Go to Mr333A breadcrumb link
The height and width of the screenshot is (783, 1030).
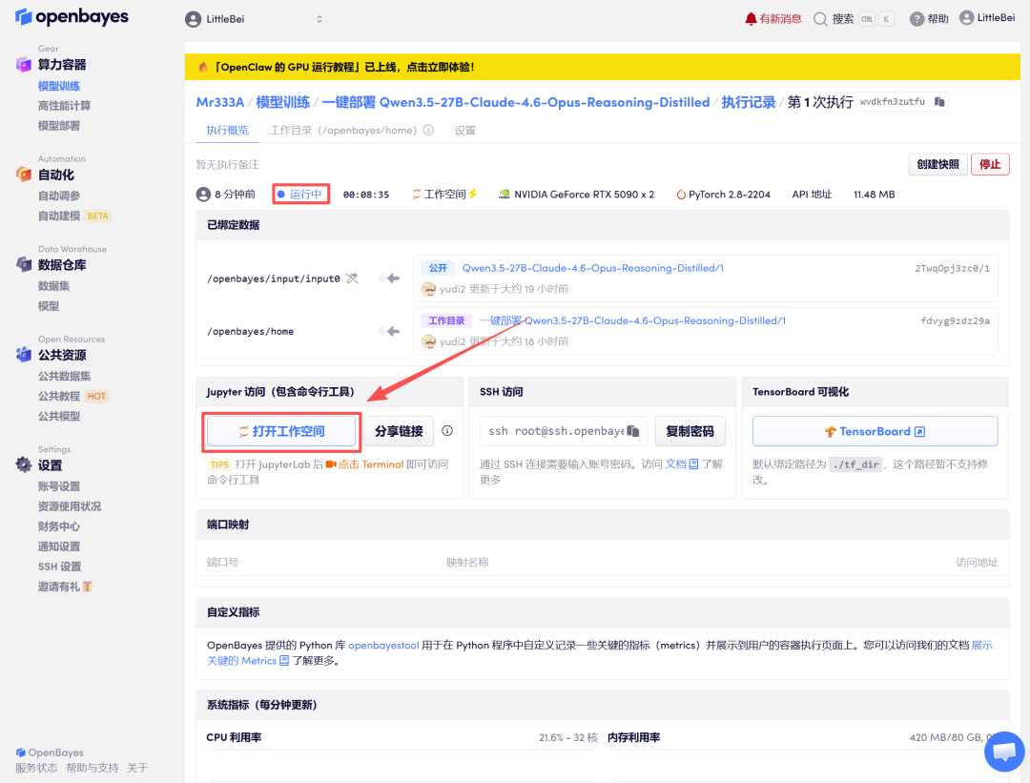click(220, 102)
